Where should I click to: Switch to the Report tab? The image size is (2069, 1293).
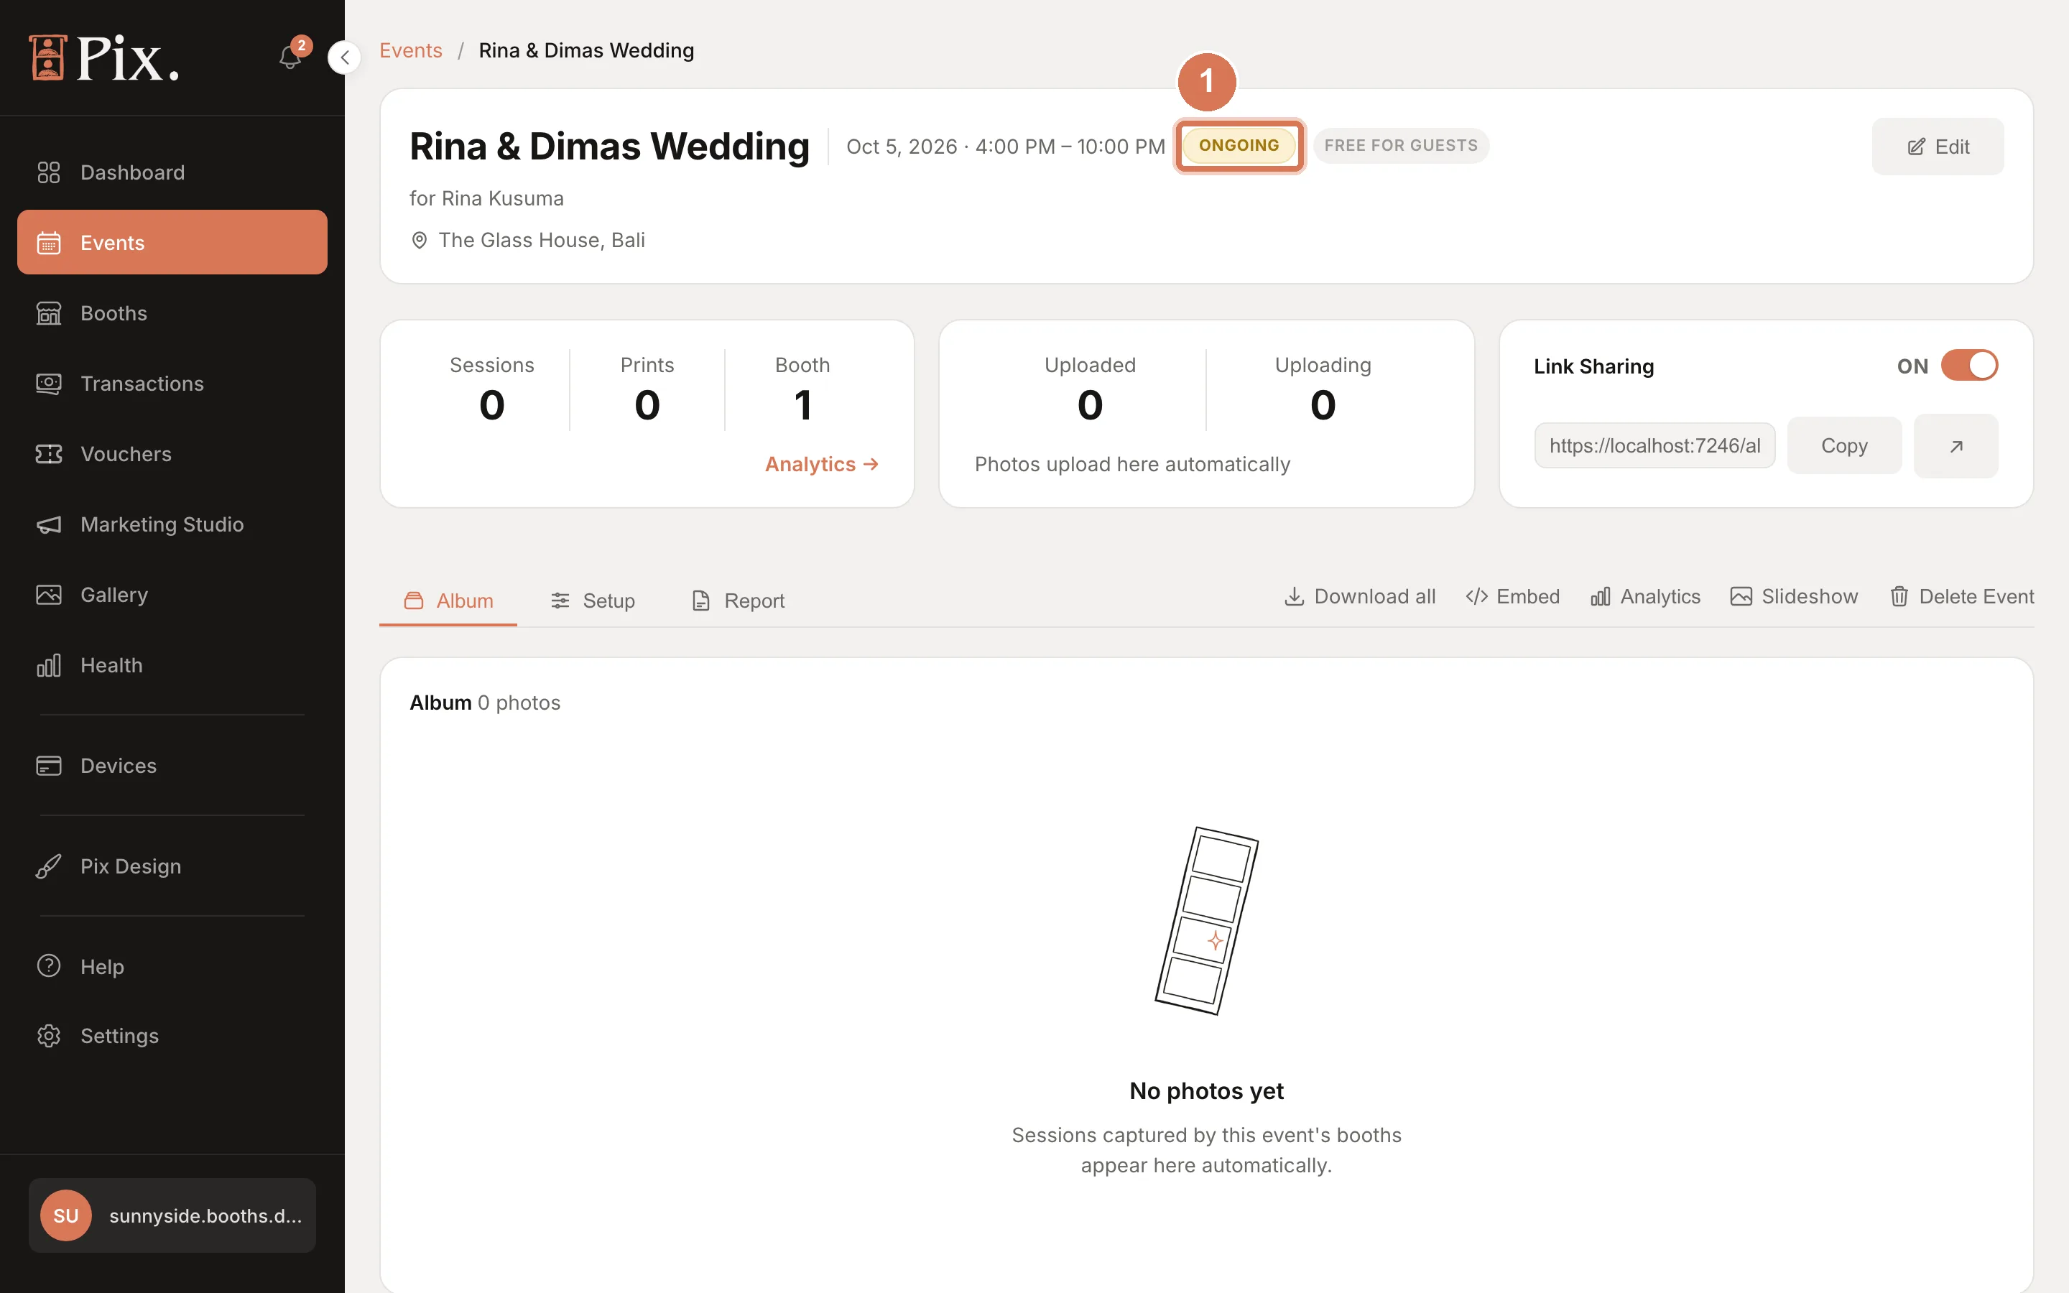click(x=738, y=601)
